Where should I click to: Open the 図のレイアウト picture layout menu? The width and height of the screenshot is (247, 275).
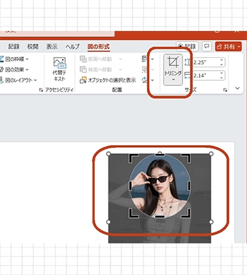click(19, 80)
